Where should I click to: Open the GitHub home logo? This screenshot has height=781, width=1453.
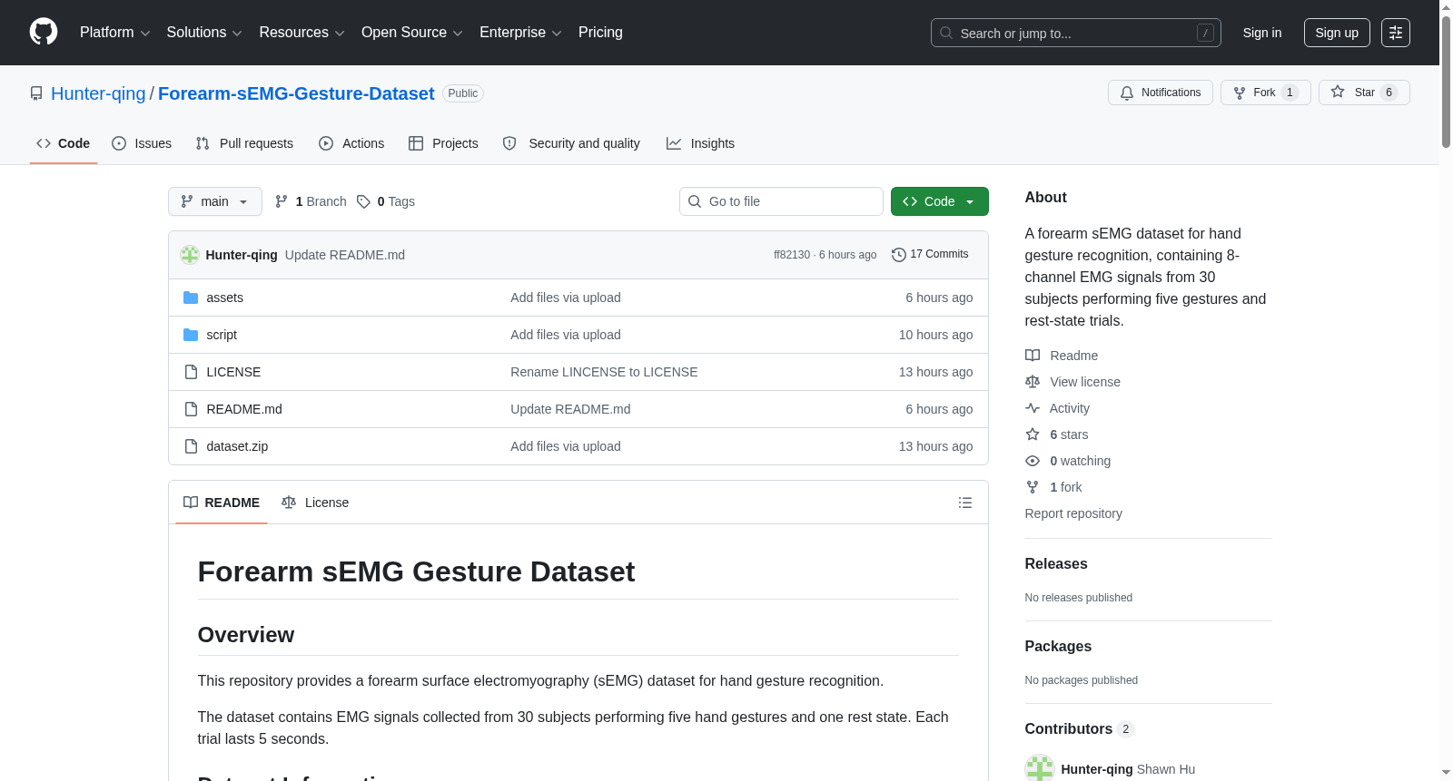(44, 32)
